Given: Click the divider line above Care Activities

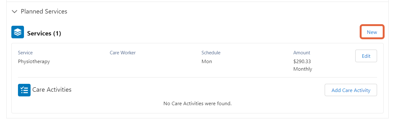Looking at the screenshot, I should click(x=197, y=77).
